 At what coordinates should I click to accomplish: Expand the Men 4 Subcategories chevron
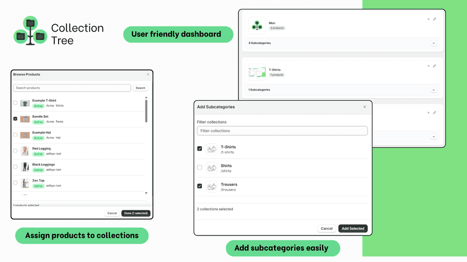(433, 43)
